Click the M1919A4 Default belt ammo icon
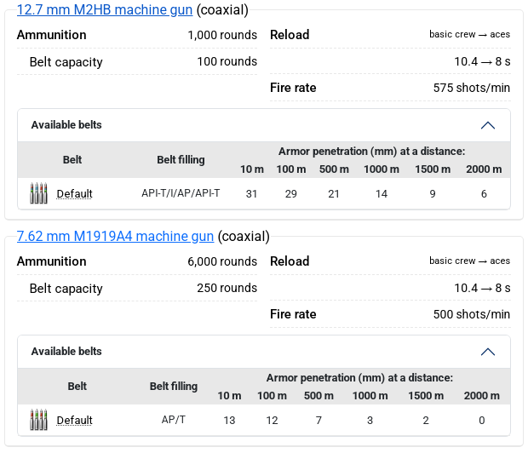Screen dimensions: 528x453 tap(38, 420)
